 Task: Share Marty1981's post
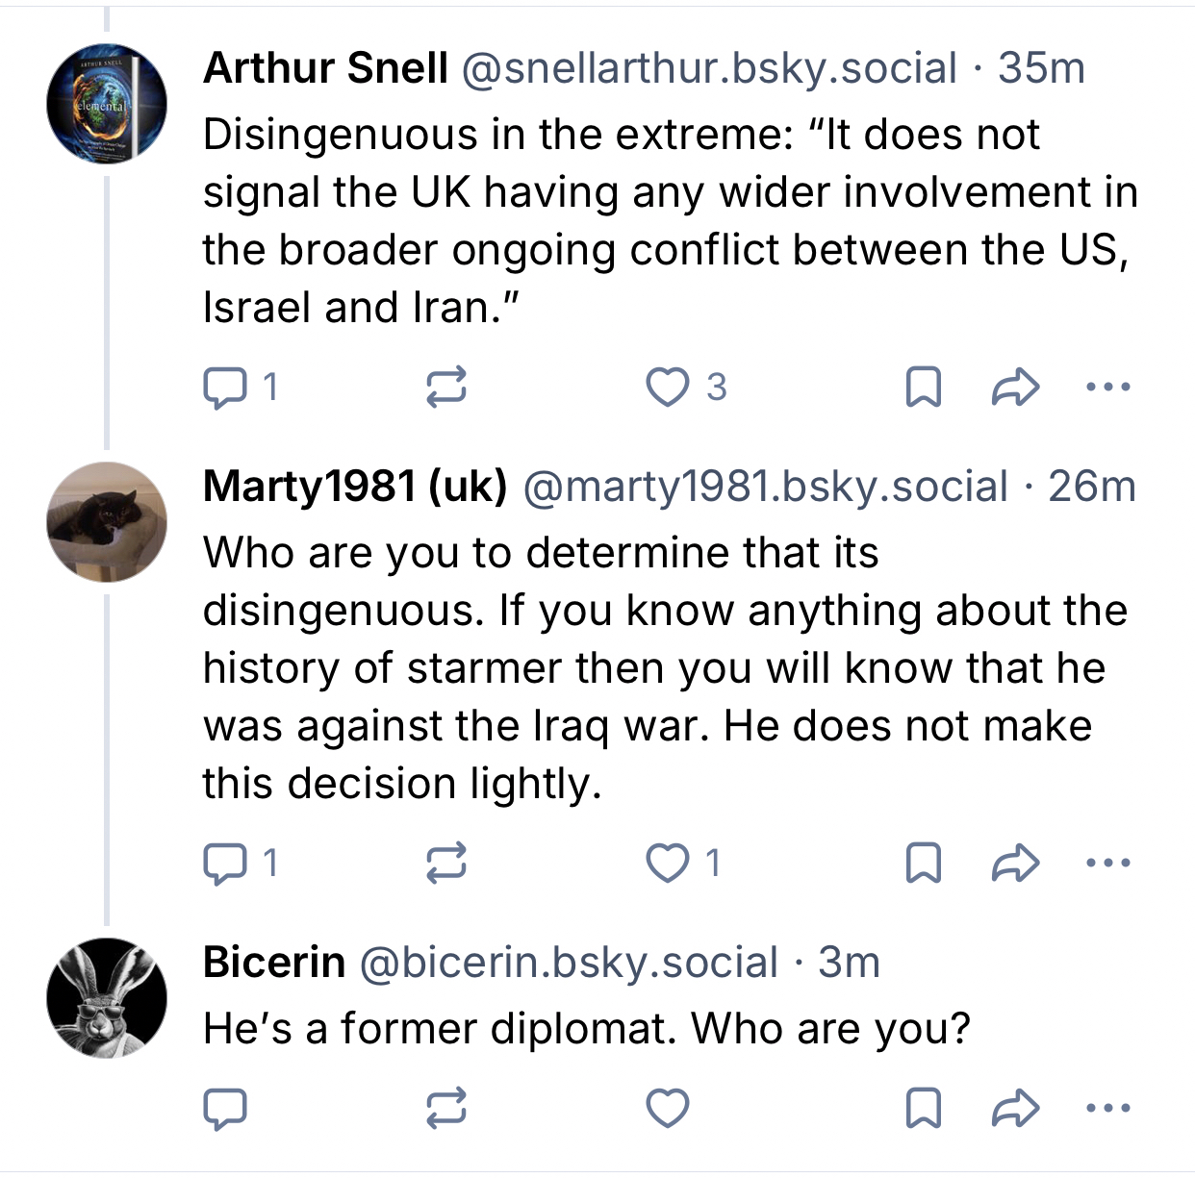1015,863
